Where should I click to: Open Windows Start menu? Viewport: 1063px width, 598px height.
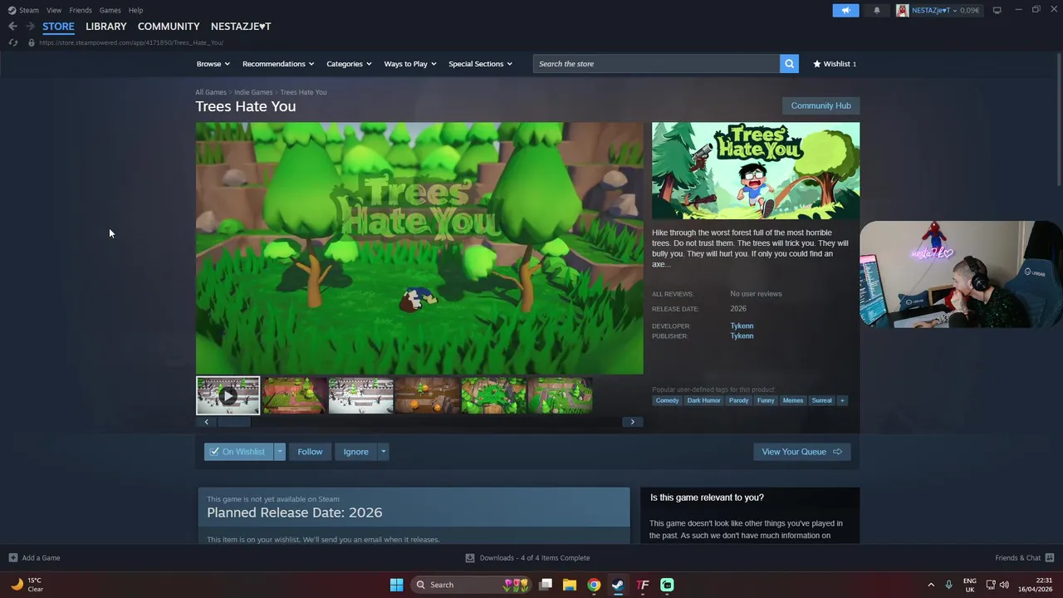click(x=396, y=585)
